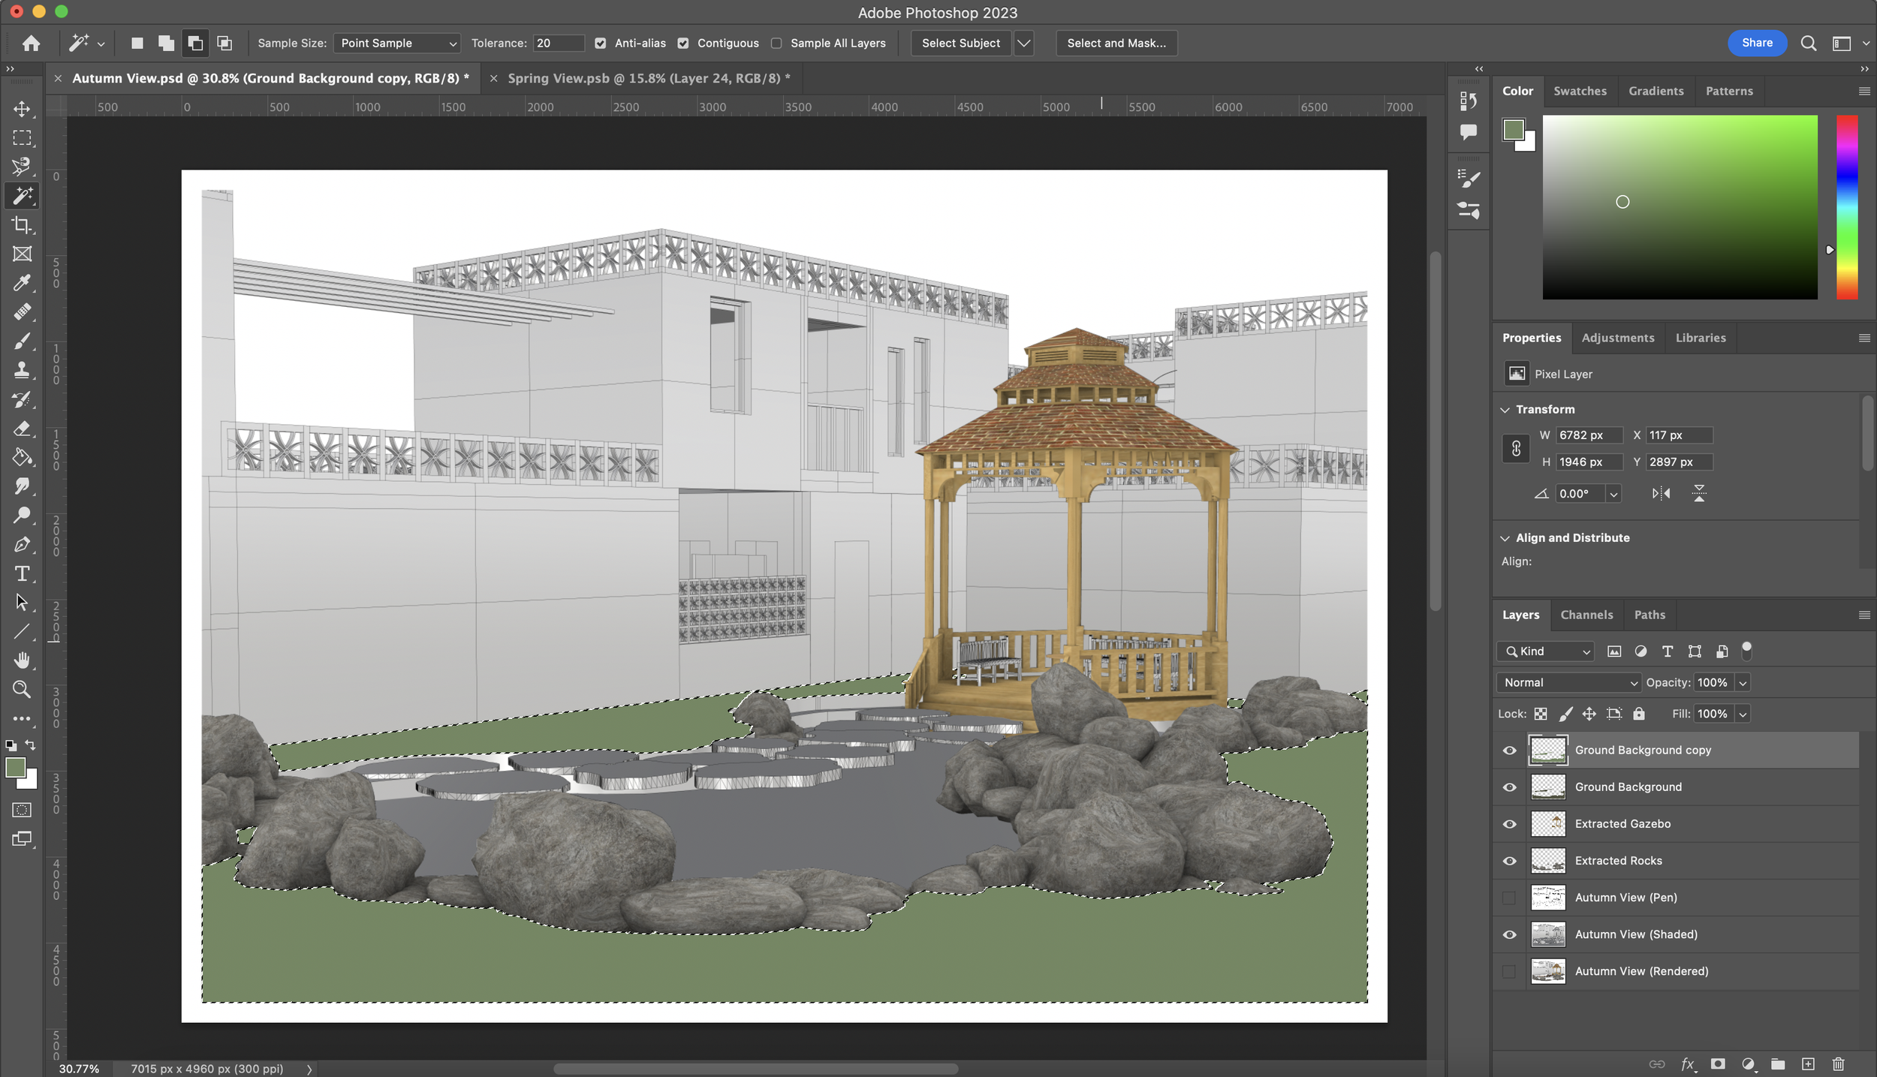Uncheck the Contiguous checkbox

tap(683, 44)
